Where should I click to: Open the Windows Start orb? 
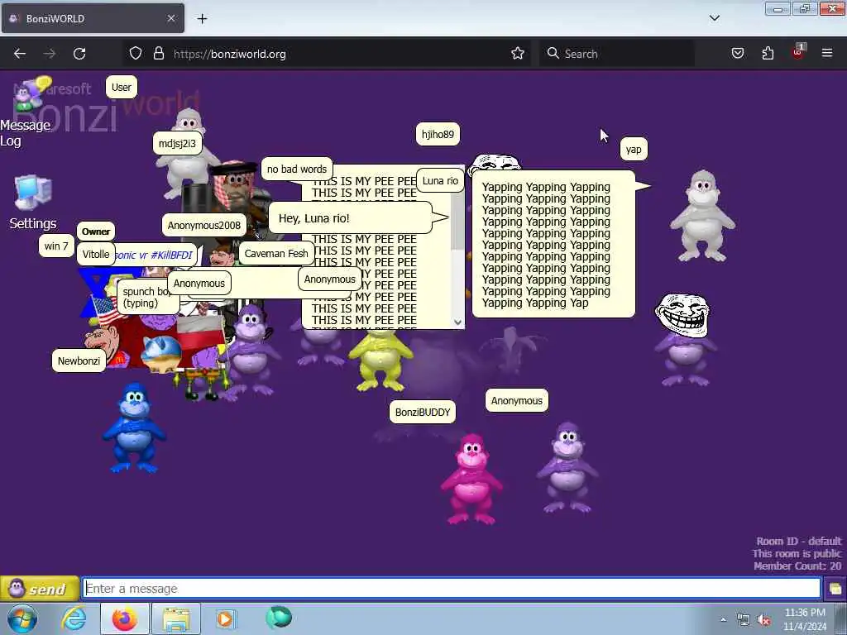(x=22, y=618)
